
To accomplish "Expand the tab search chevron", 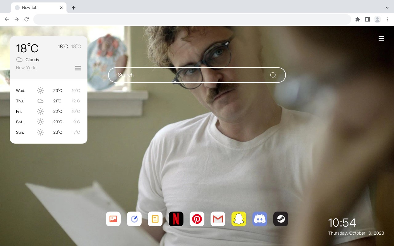I will pos(387,8).
